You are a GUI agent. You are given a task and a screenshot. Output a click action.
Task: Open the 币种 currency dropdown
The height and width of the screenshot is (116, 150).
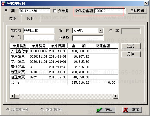100,31
